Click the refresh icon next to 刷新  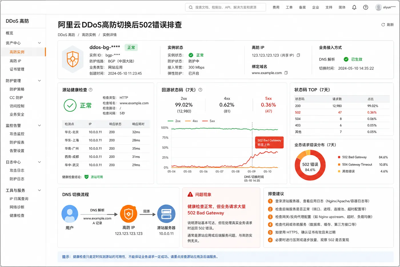[x=383, y=25]
